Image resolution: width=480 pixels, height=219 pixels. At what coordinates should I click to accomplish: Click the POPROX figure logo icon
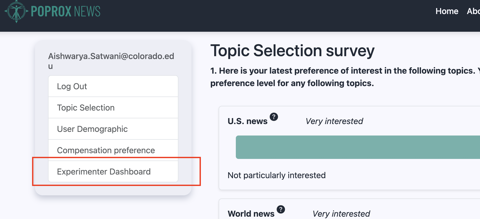click(x=16, y=11)
